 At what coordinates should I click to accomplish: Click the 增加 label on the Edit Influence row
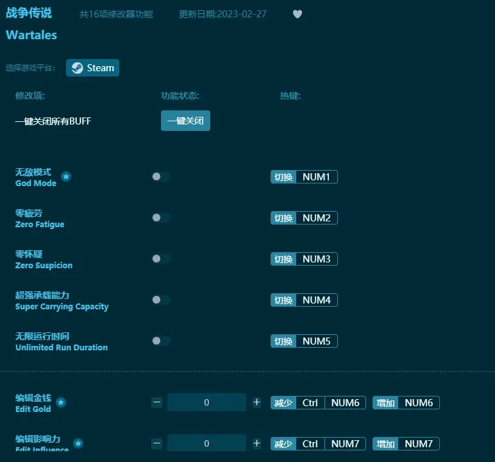pos(385,443)
